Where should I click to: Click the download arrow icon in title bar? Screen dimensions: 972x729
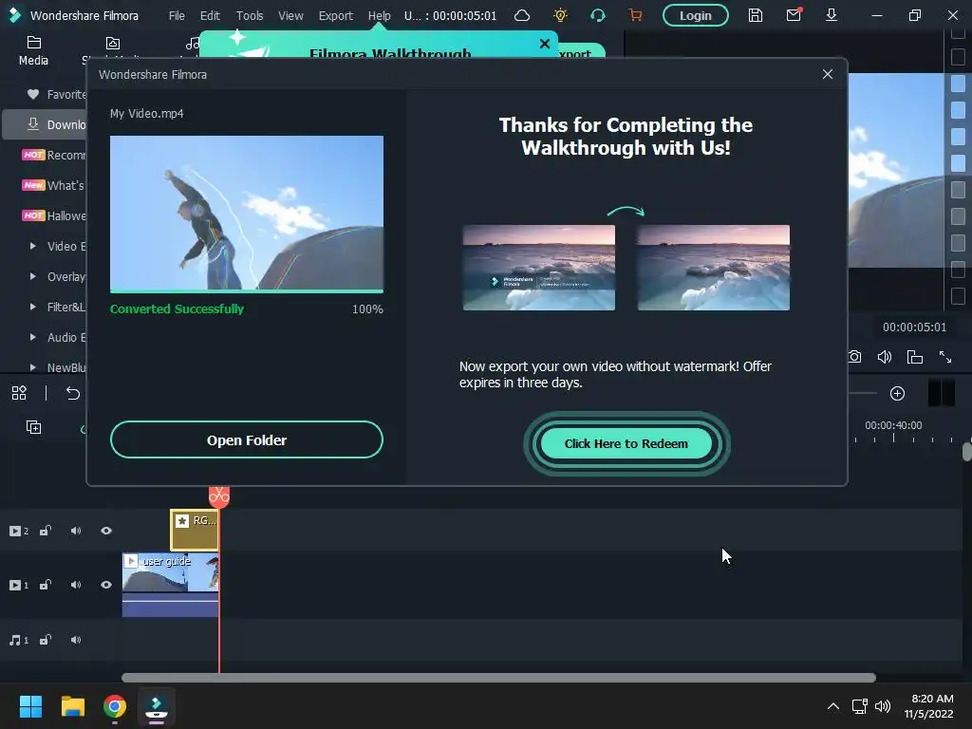(x=832, y=15)
